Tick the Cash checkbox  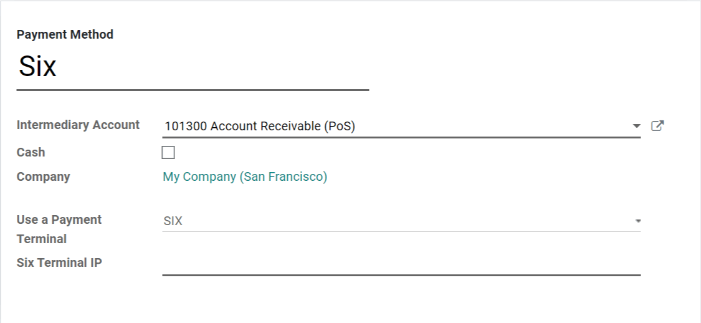tap(168, 152)
